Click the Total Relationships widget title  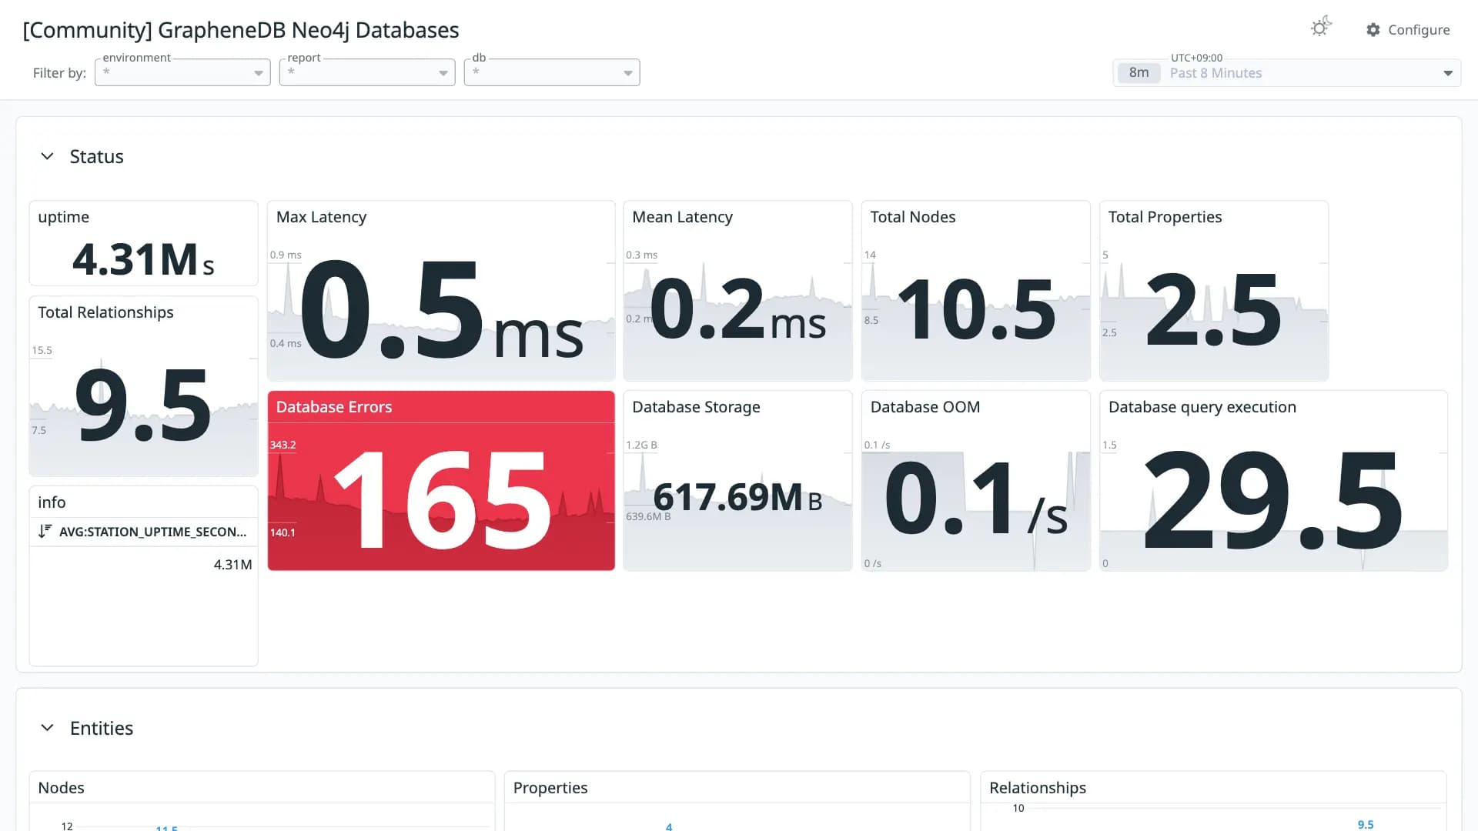click(x=105, y=312)
